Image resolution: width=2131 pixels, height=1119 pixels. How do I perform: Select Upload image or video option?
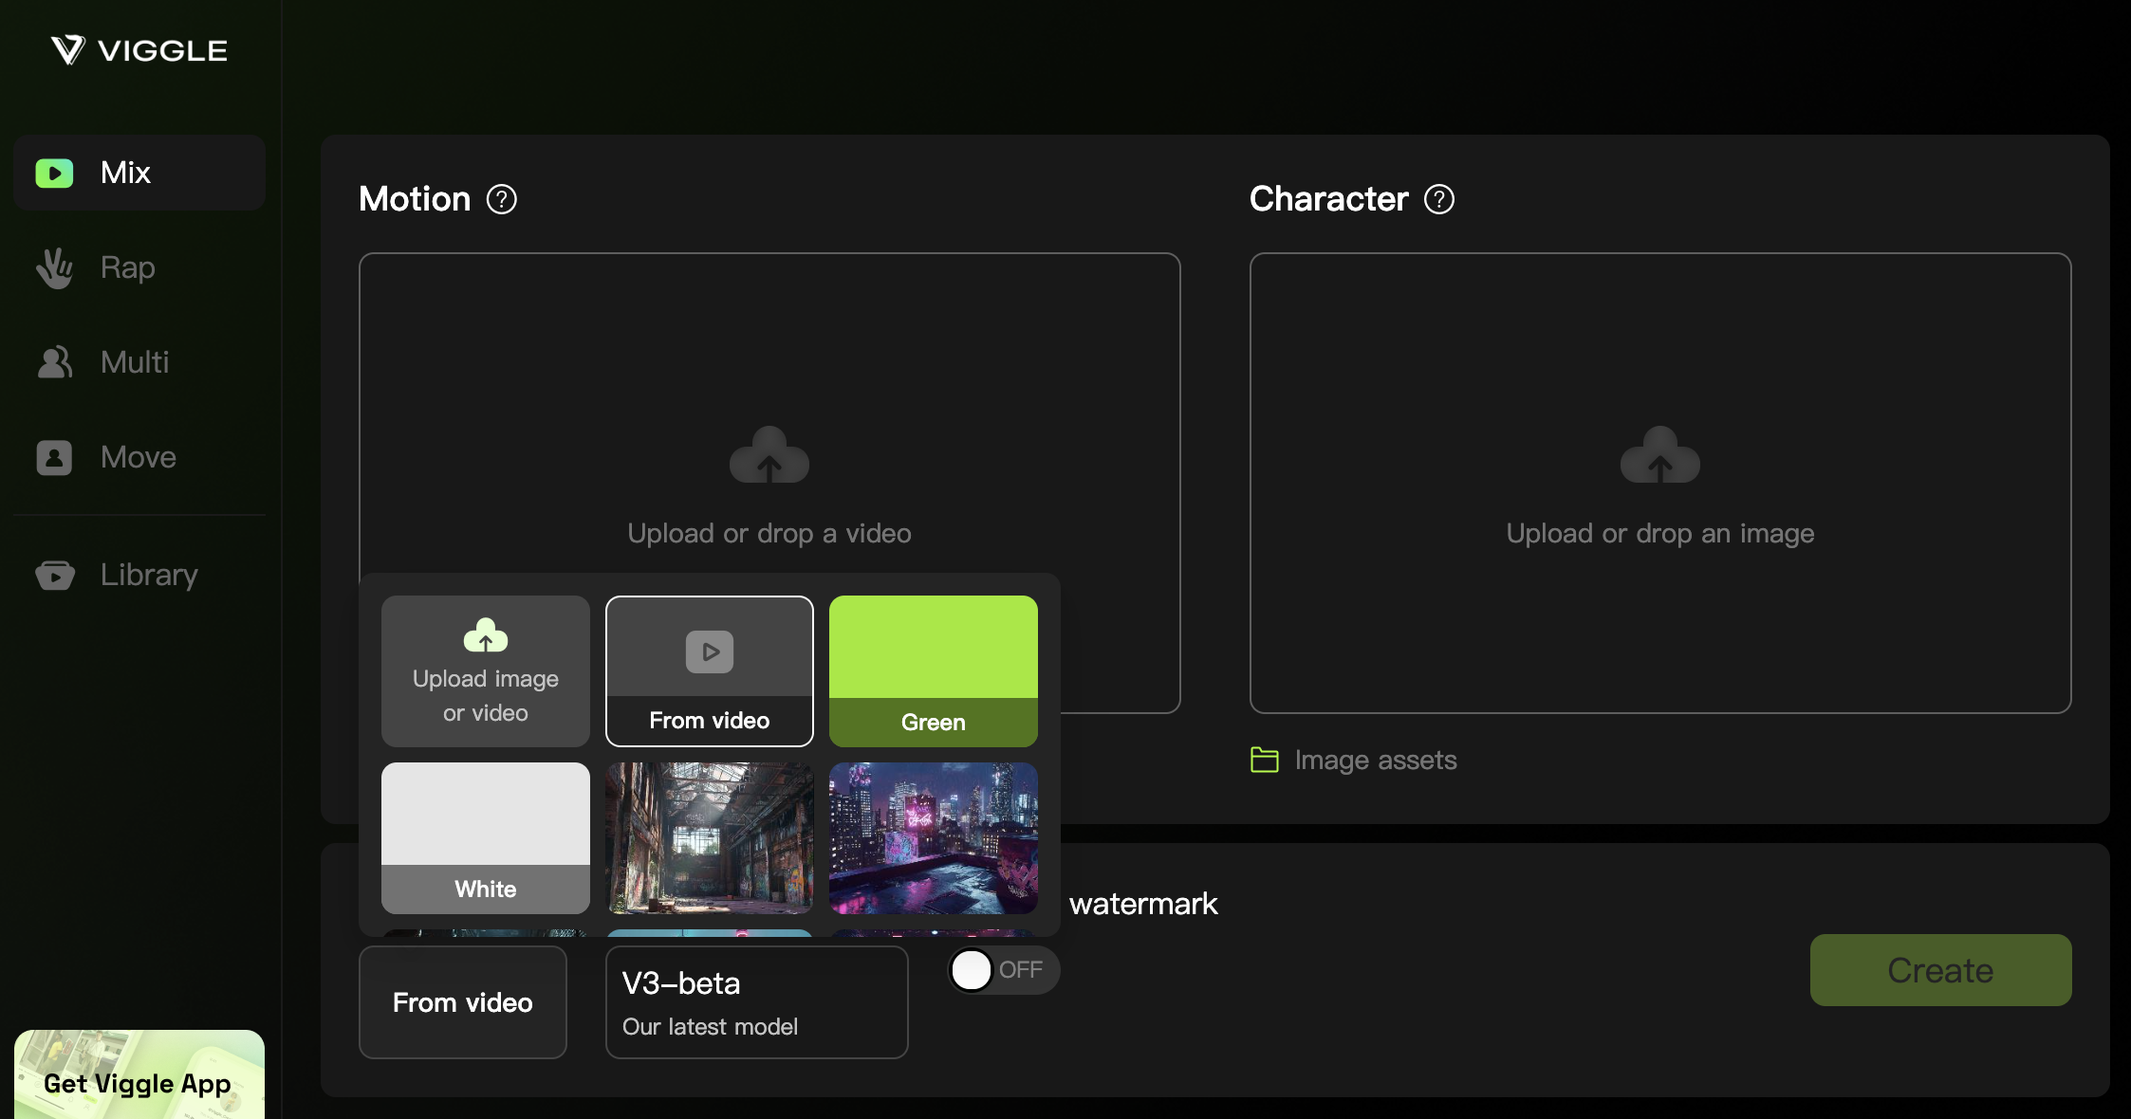coord(485,670)
